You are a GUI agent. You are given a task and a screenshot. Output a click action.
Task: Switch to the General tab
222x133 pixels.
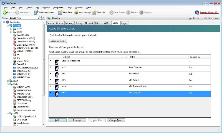(x=60, y=23)
